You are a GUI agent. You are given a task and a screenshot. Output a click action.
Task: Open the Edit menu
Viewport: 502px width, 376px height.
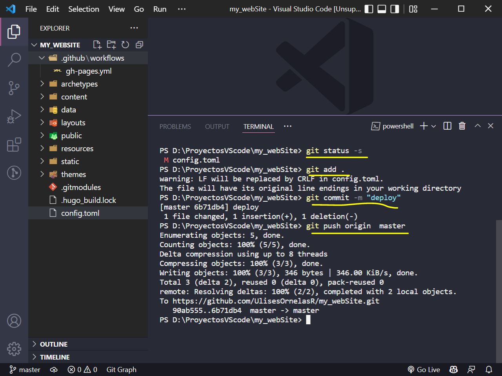[x=53, y=9]
